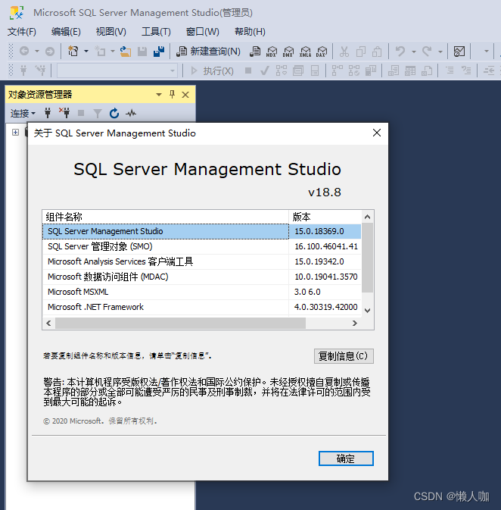Click the Filter funnel icon in Object Explorer
The height and width of the screenshot is (510, 501).
click(98, 114)
